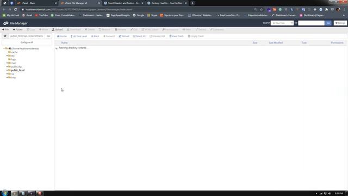
Task: Open the Upload tool
Action: (x=57, y=29)
